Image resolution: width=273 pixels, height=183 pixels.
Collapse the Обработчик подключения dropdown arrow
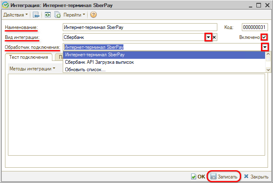[265, 47]
